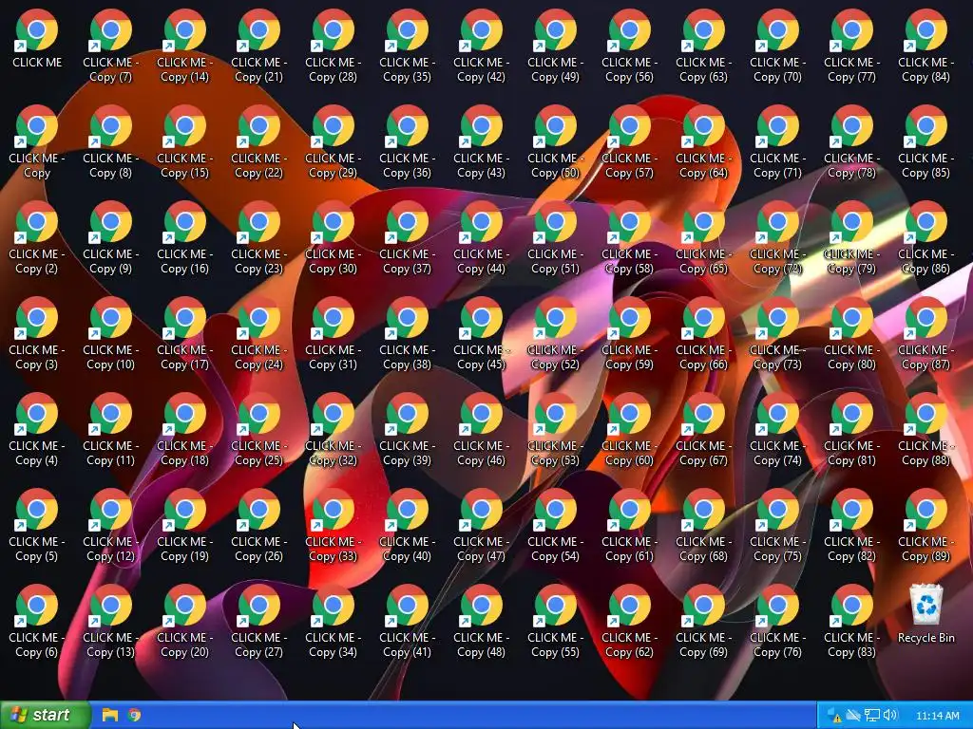The width and height of the screenshot is (973, 729).
Task: Open file explorer from the quick launch bar
Action: (x=110, y=715)
